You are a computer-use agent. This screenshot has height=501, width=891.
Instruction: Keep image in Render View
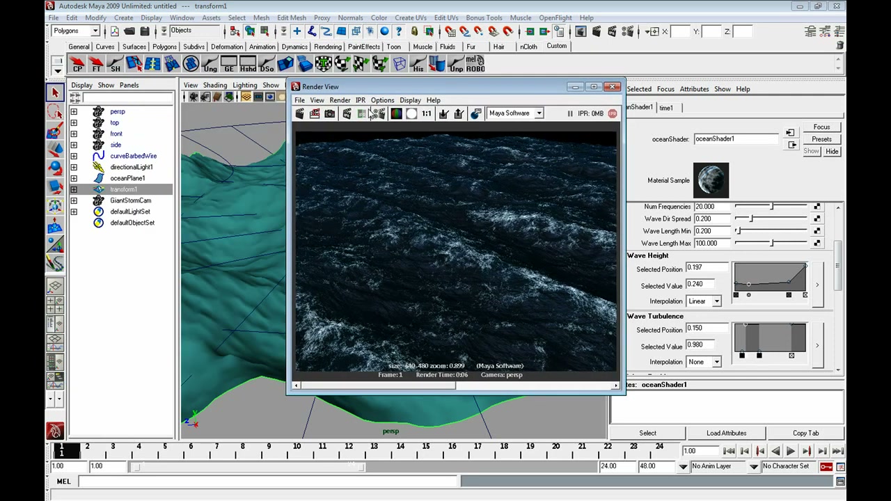[443, 113]
